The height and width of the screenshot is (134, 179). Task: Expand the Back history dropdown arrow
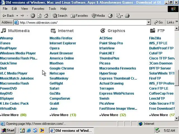[17, 16]
